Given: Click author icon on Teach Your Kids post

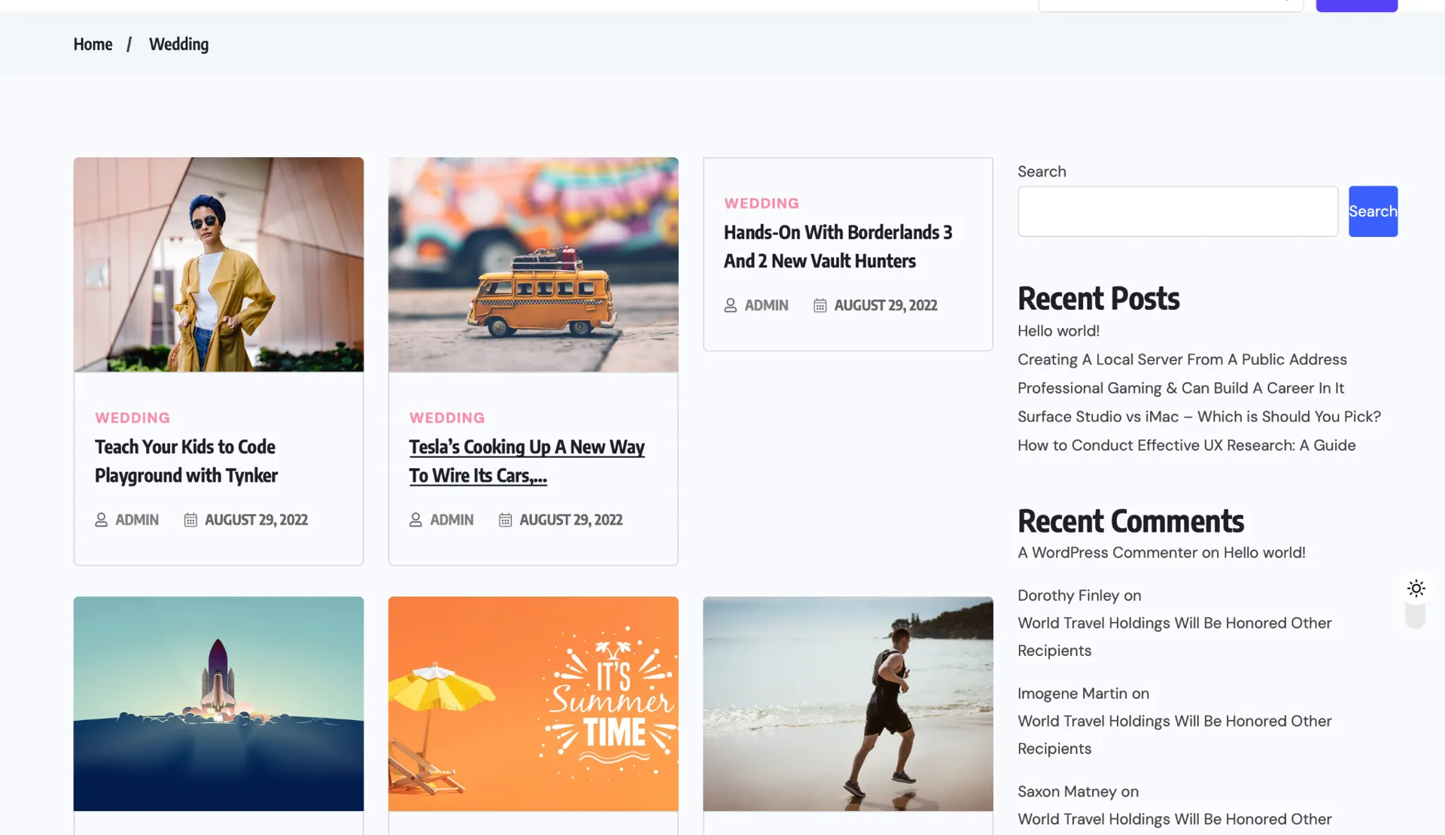Looking at the screenshot, I should pos(101,520).
